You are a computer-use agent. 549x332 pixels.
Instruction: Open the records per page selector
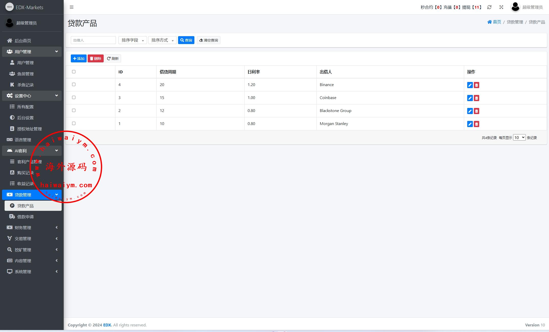pos(519,137)
